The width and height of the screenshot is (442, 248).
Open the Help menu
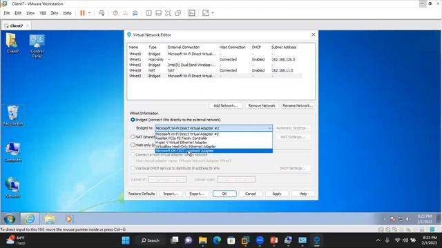tap(67, 13)
